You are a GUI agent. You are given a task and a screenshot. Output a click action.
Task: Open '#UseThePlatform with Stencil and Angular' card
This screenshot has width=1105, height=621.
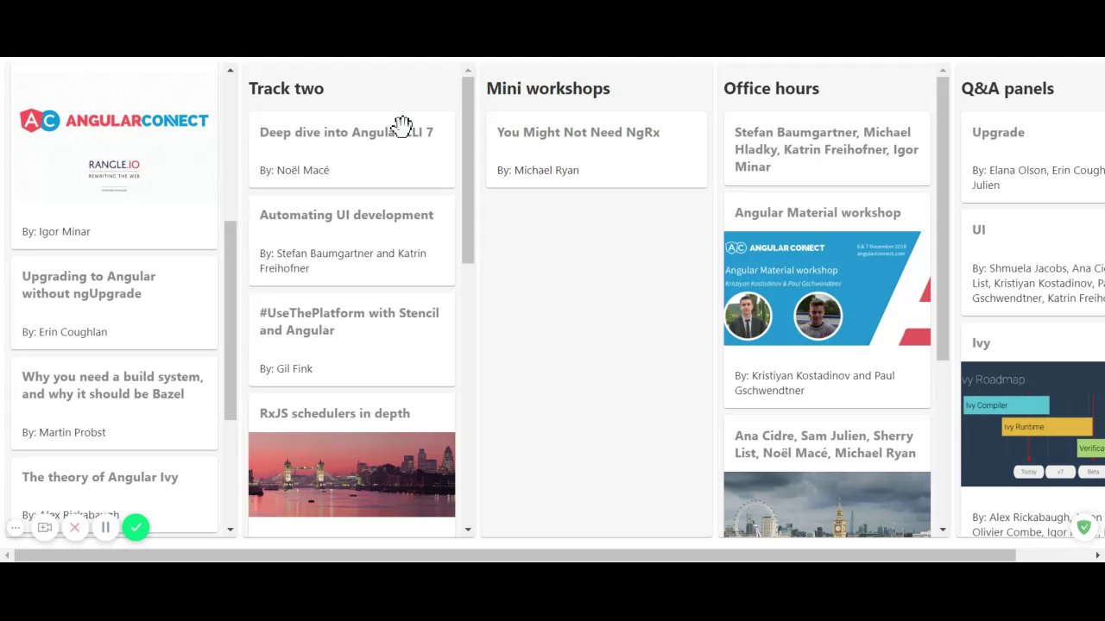351,339
